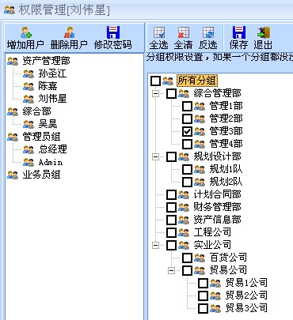Image resolution: width=293 pixels, height=320 pixels.
Task: Click the 反选 invert selection icon
Action: click(208, 32)
